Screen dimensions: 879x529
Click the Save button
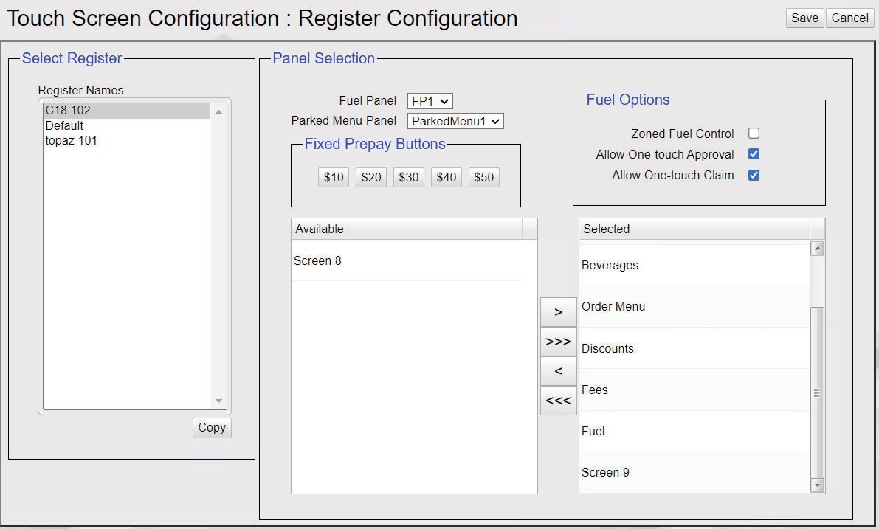click(804, 18)
